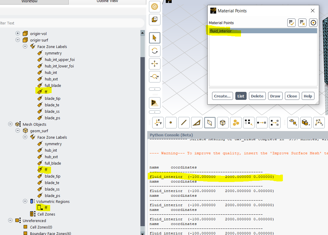
Task: Click the List button
Action: (241, 96)
